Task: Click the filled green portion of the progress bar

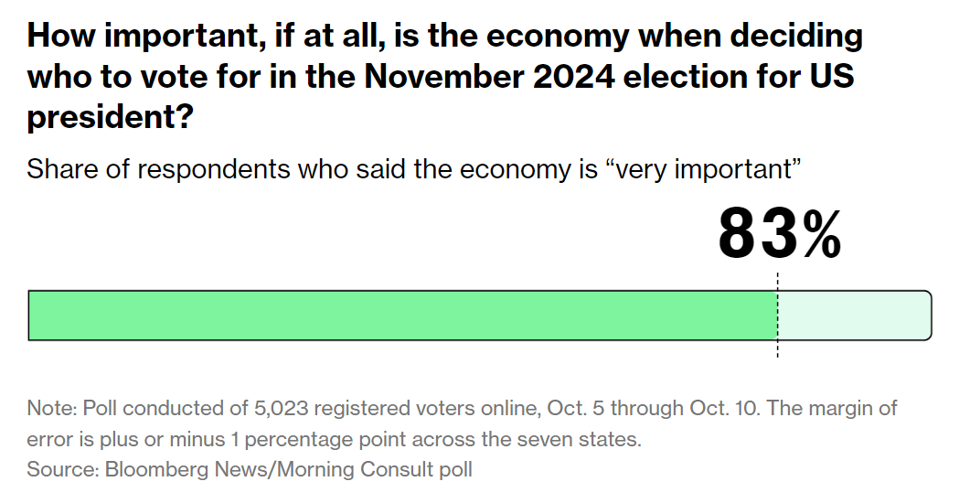Action: click(402, 316)
